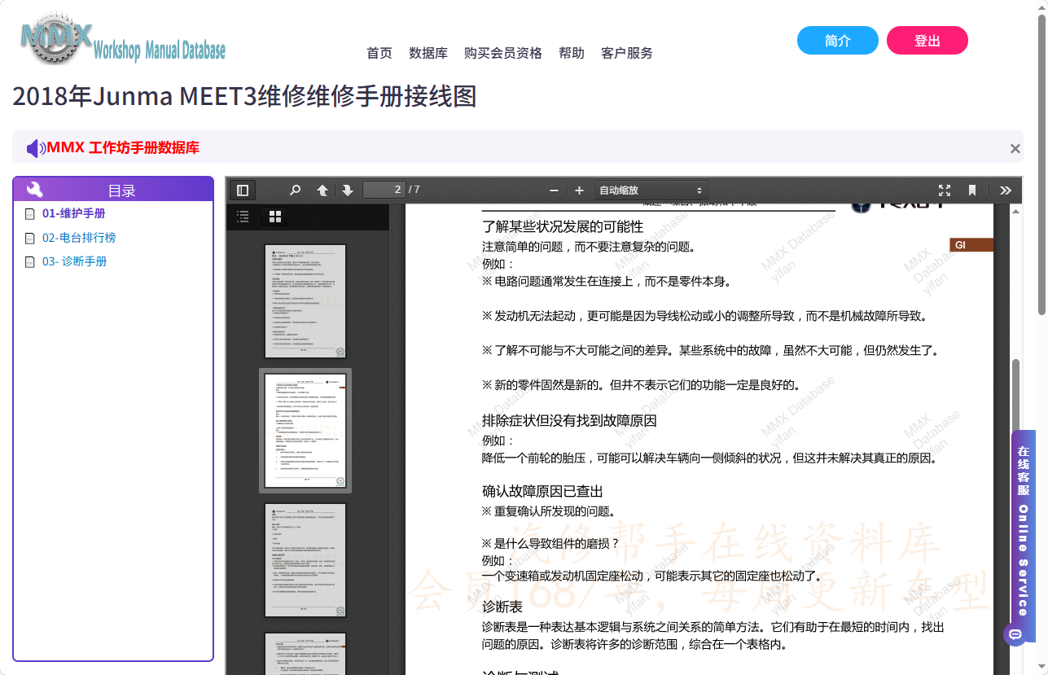Go to previous page arrow
1048x675 pixels.
point(322,191)
